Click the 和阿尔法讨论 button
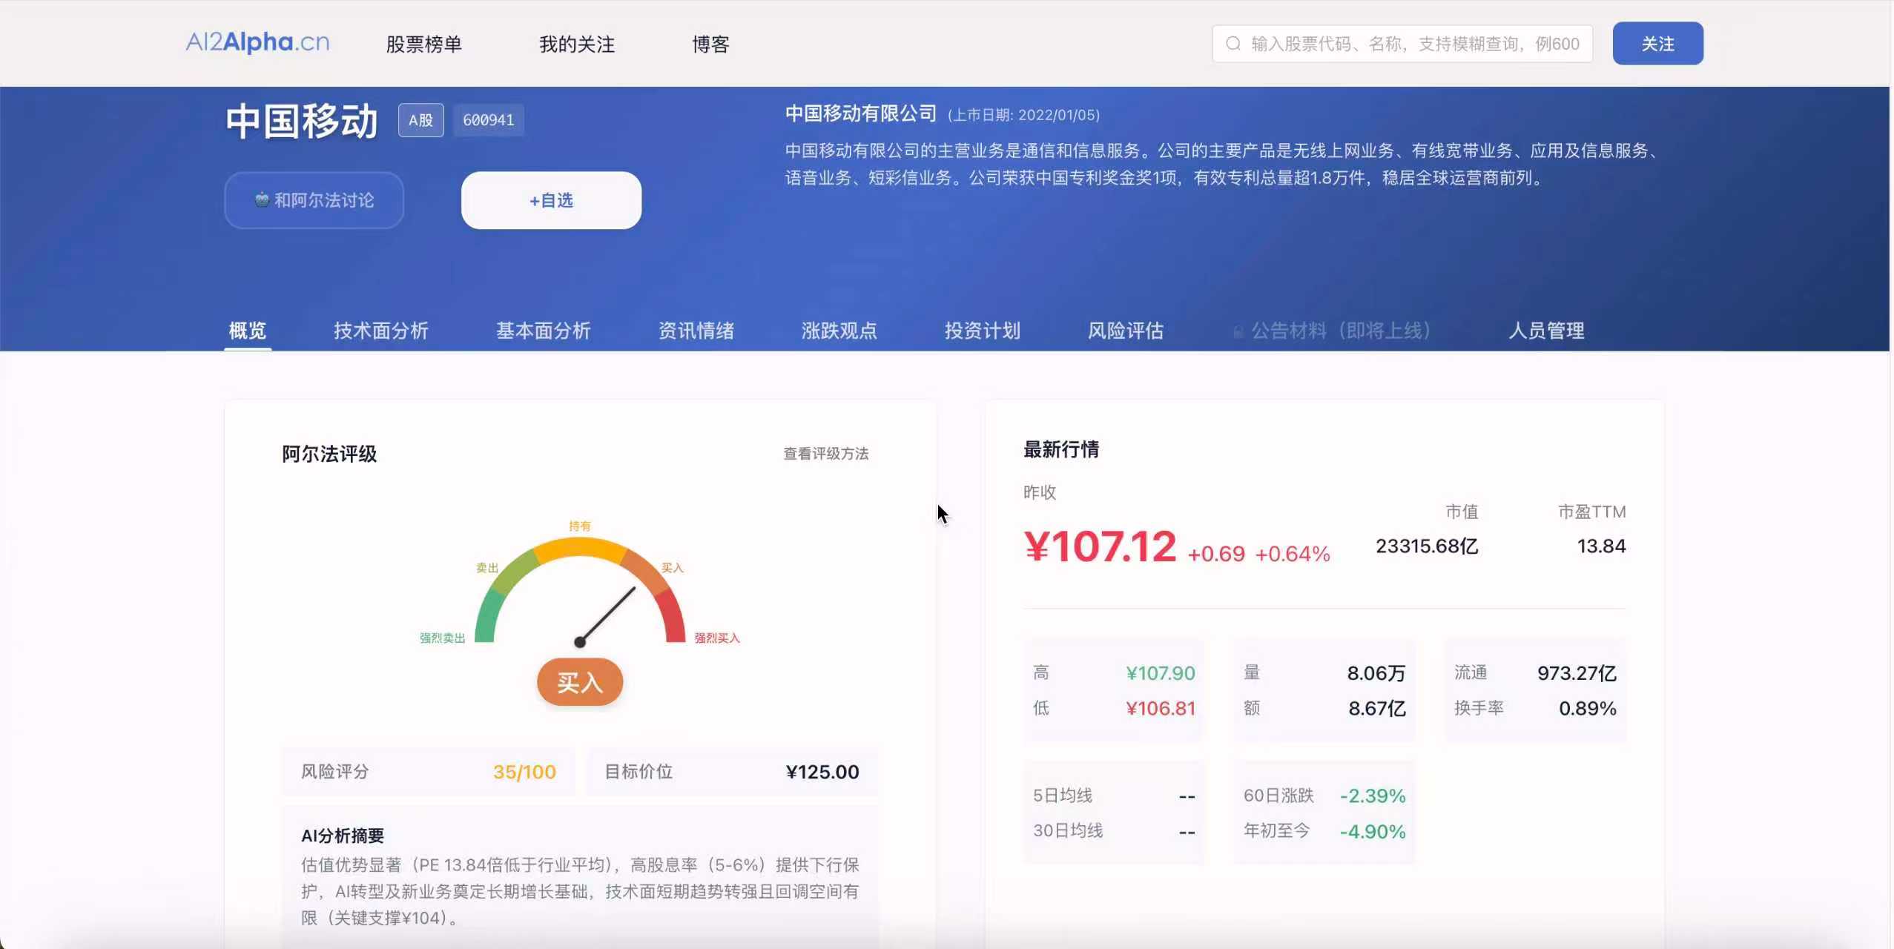Image resolution: width=1894 pixels, height=949 pixels. [x=314, y=200]
